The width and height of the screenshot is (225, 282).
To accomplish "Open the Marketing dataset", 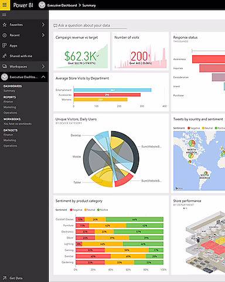I will pyautogui.click(x=9, y=140).
